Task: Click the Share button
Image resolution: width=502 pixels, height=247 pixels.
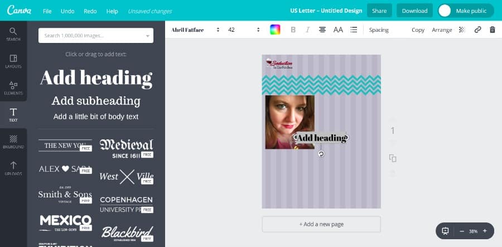Action: [379, 11]
